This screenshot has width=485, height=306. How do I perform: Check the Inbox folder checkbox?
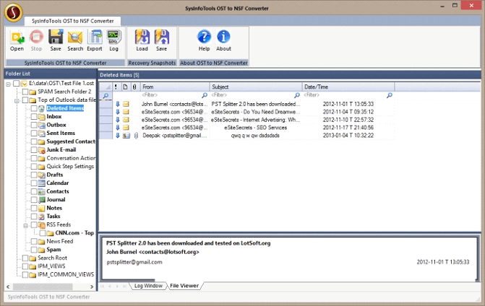34,117
